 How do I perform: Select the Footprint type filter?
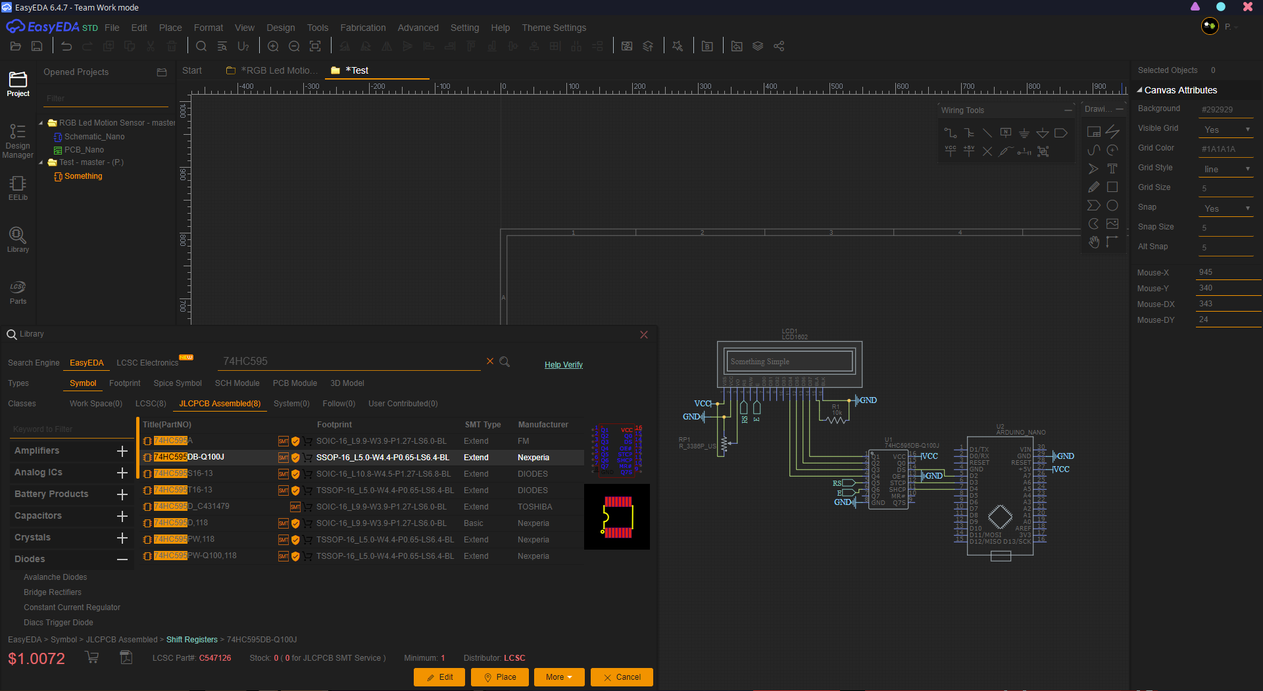[x=124, y=383]
